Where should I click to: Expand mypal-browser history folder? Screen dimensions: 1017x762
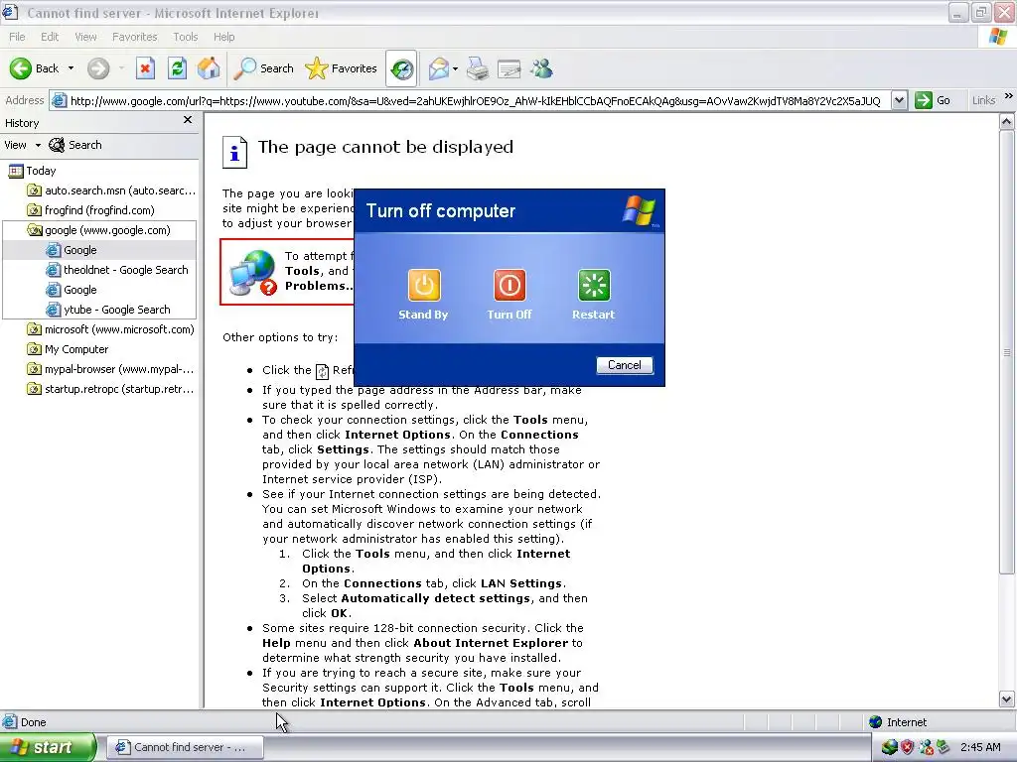pyautogui.click(x=110, y=369)
